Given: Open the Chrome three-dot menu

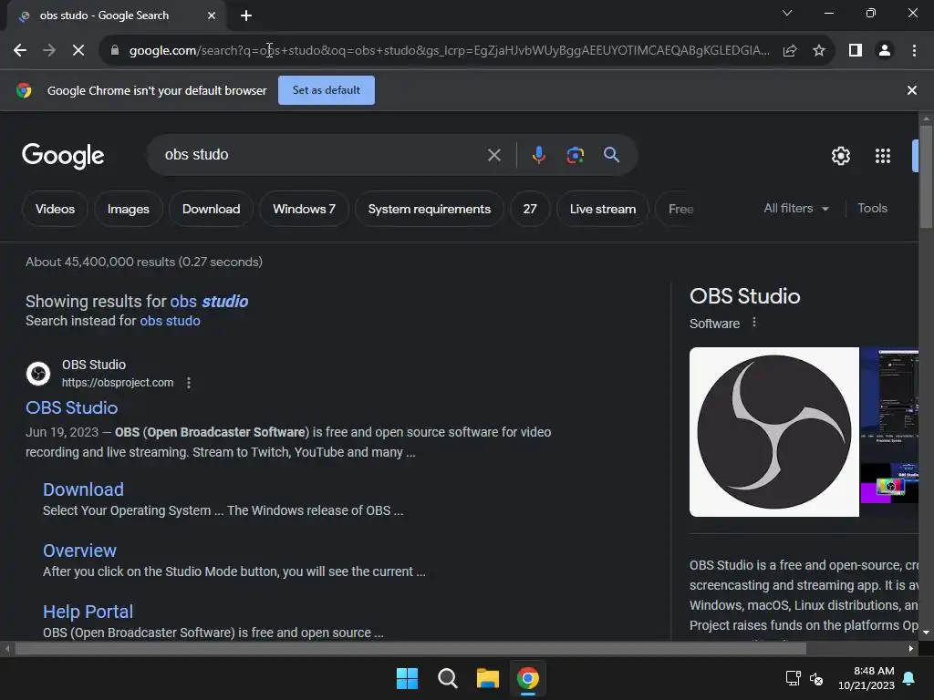Looking at the screenshot, I should click(x=914, y=51).
